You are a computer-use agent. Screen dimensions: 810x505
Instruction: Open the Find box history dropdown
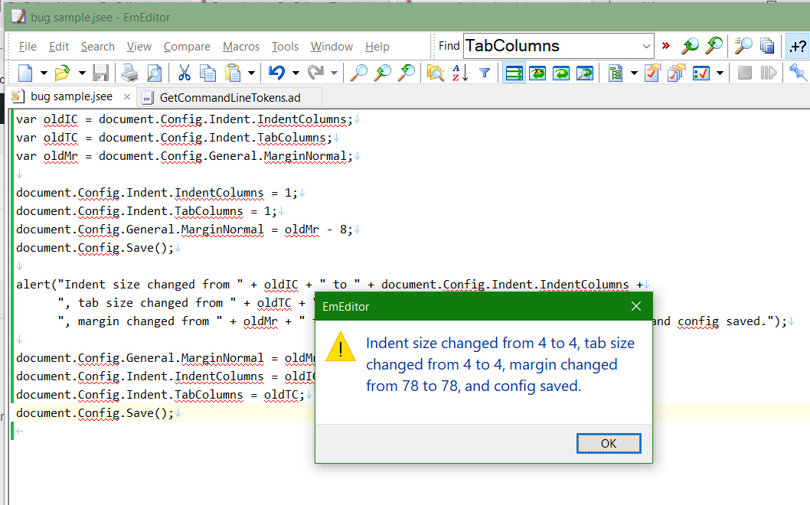(646, 46)
